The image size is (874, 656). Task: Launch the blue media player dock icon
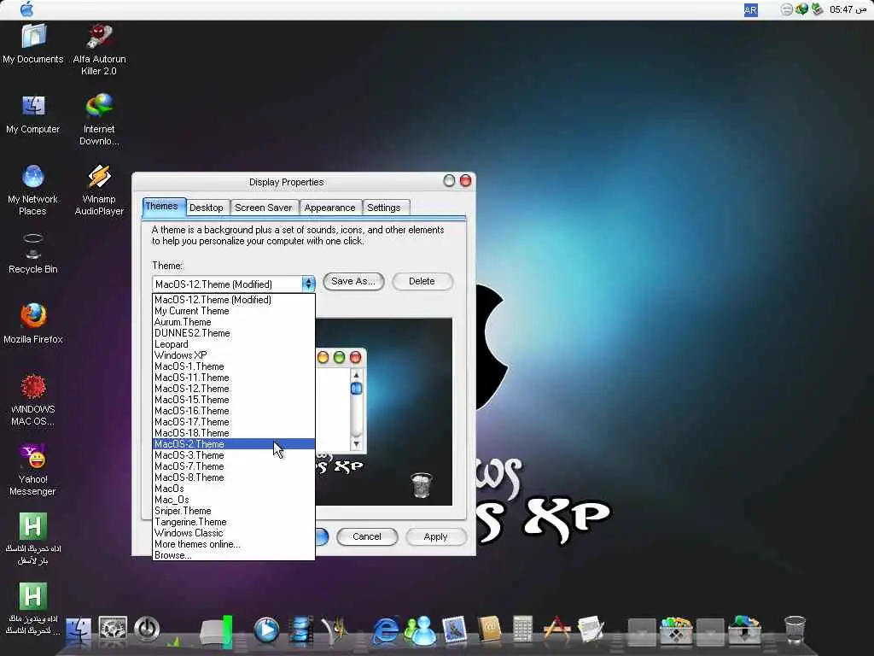266,630
